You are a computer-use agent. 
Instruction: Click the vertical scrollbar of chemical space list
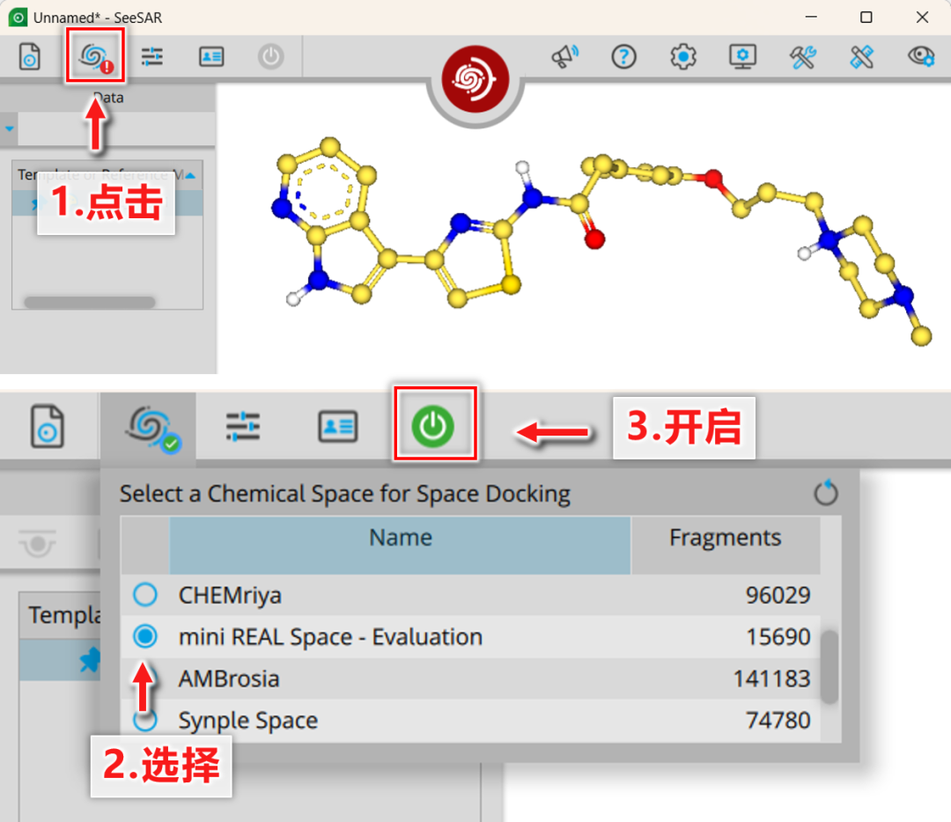(829, 667)
